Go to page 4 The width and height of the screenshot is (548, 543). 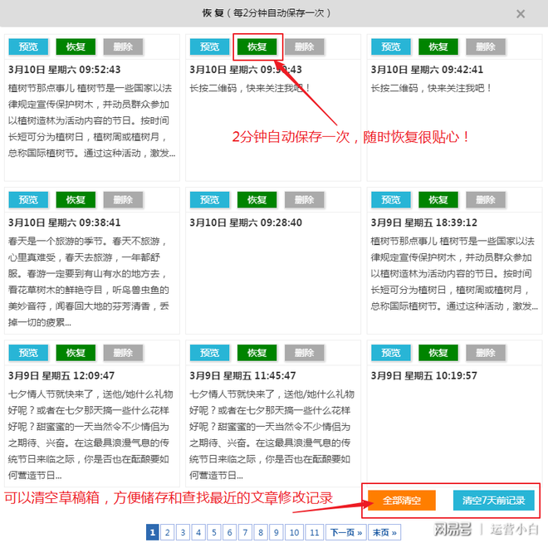coord(198,532)
